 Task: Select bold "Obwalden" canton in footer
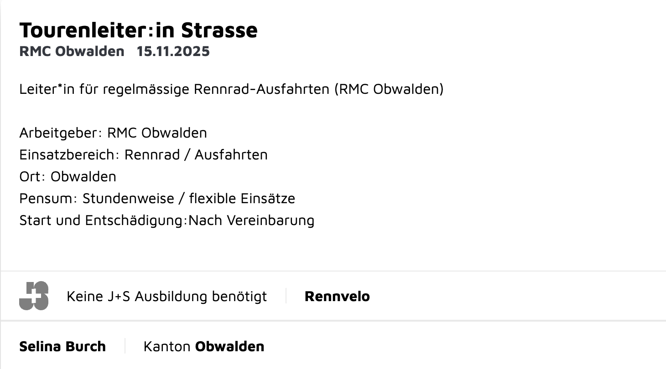(229, 346)
